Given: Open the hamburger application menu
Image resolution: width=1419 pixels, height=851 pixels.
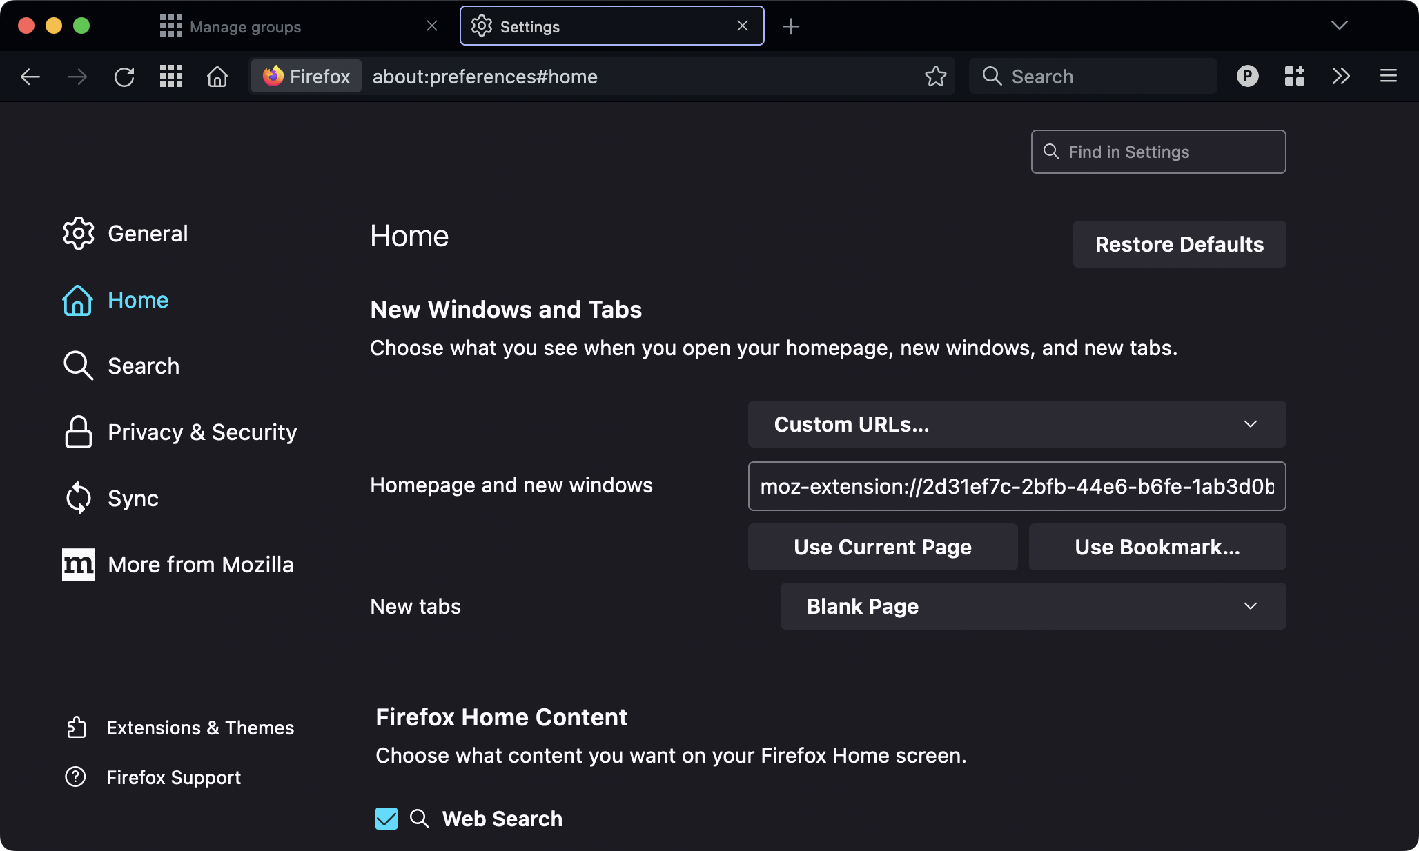Looking at the screenshot, I should coord(1389,77).
